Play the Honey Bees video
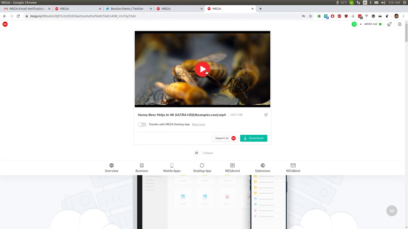 202,69
